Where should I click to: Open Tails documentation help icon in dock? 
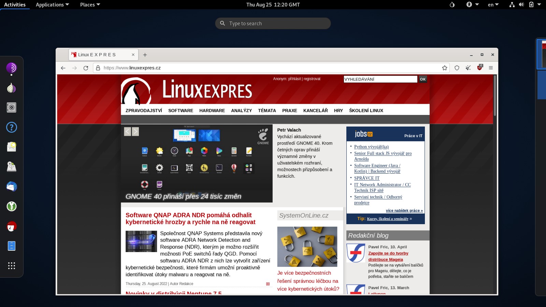click(x=12, y=127)
